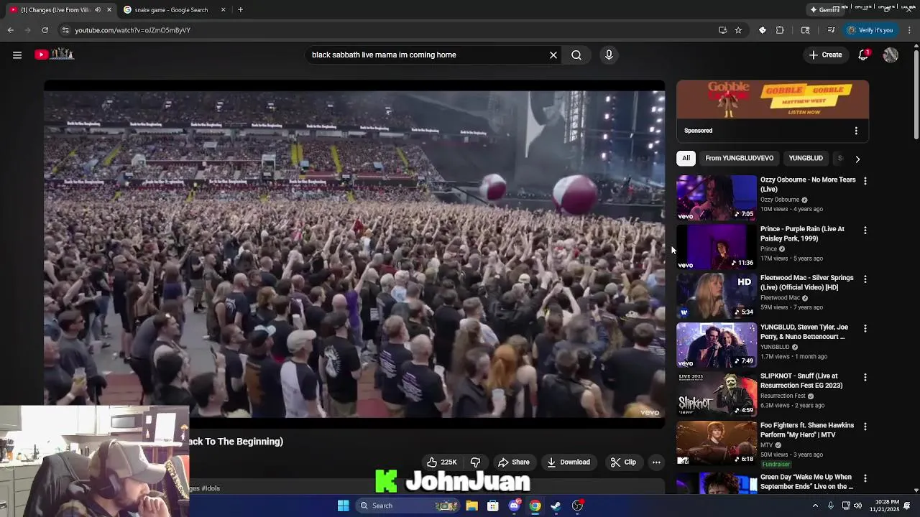Open options for Foo Fighters My Hero video
Viewport: 920px width, 517px height.
click(x=865, y=427)
